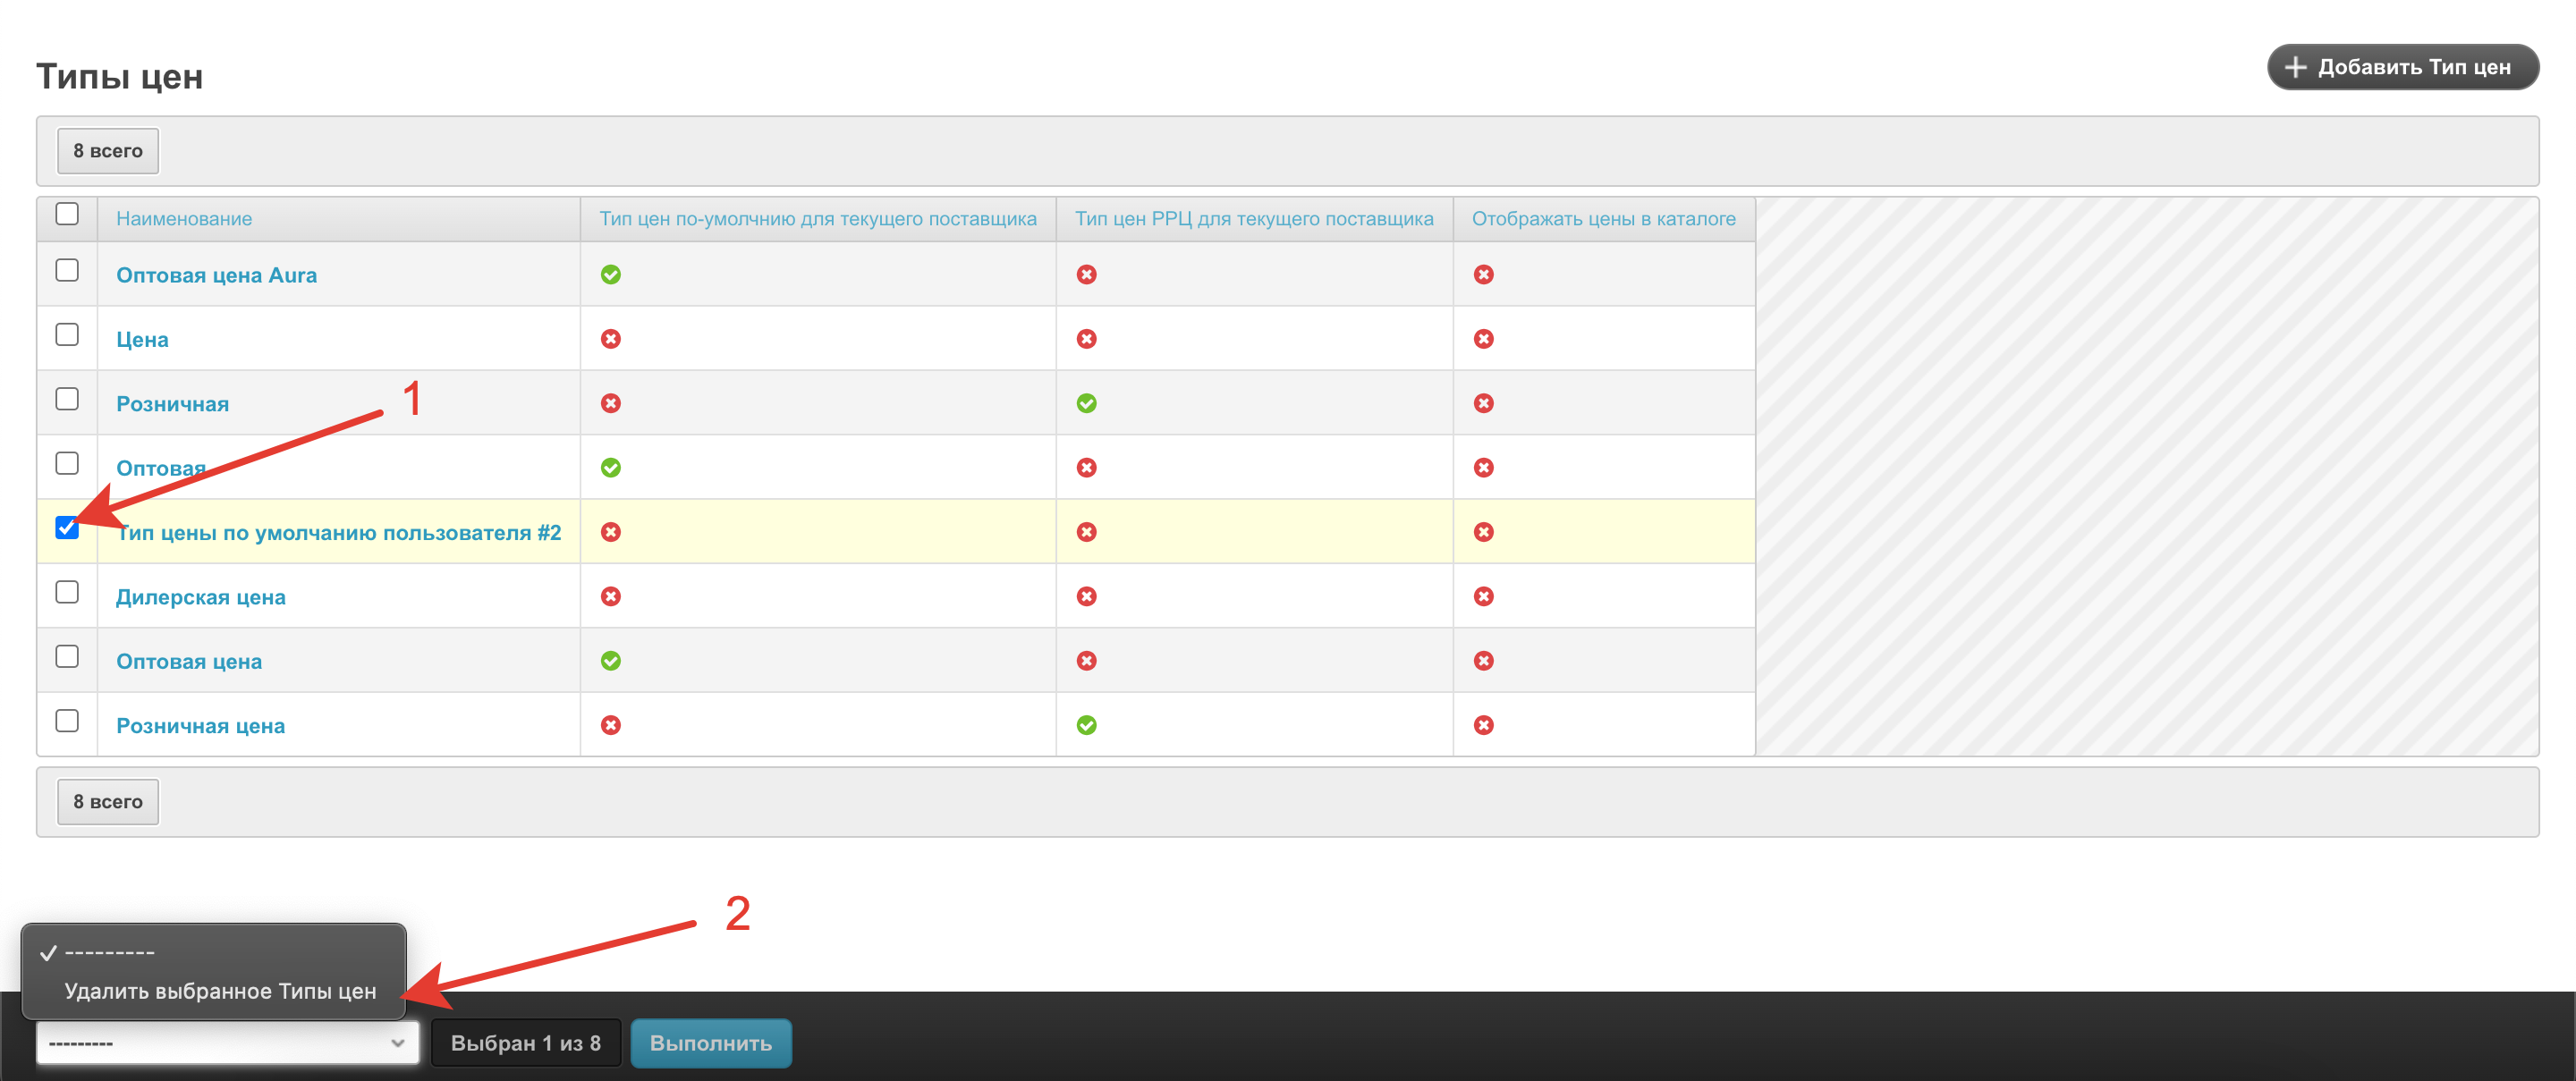
Task: Select Удалить выбранное Типы цен option
Action: [x=220, y=991]
